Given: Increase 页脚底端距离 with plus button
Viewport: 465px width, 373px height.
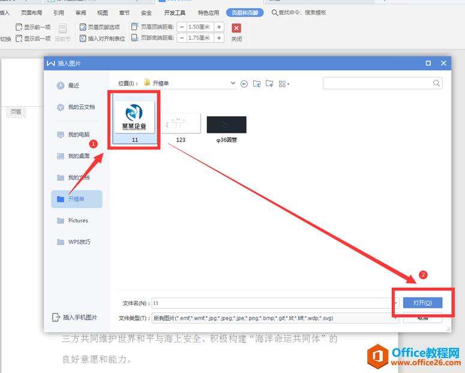Looking at the screenshot, I should pos(219,38).
